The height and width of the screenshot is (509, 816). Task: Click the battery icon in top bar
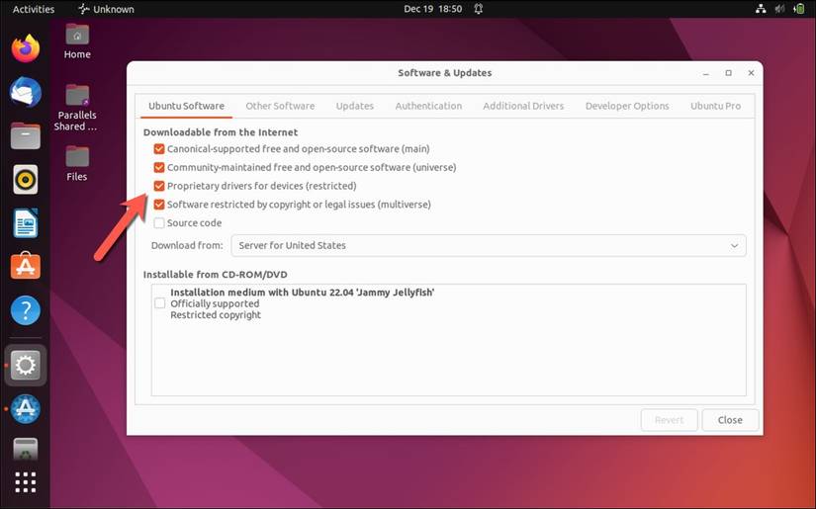(799, 9)
